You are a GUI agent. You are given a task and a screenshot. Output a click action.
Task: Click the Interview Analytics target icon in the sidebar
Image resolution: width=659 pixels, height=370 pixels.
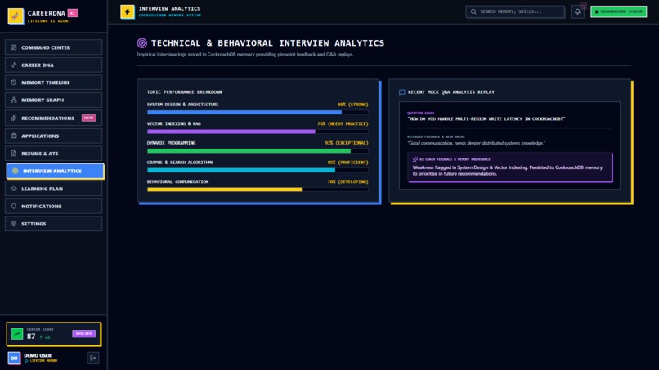tap(16, 171)
